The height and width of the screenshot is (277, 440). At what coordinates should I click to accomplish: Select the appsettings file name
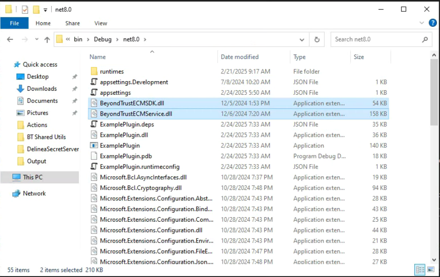116,92
